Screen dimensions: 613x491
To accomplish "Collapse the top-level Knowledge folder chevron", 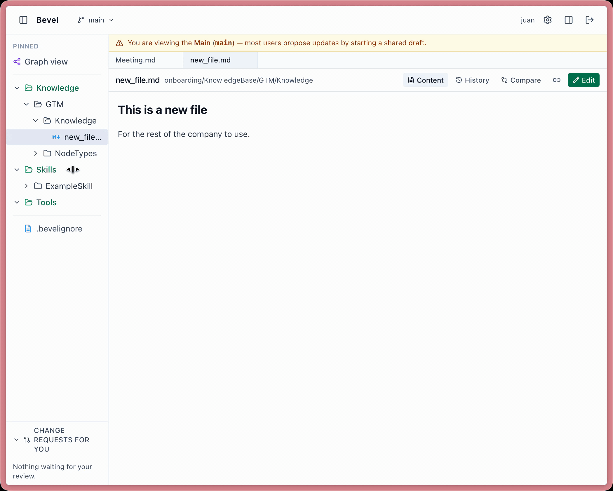I will (x=17, y=88).
